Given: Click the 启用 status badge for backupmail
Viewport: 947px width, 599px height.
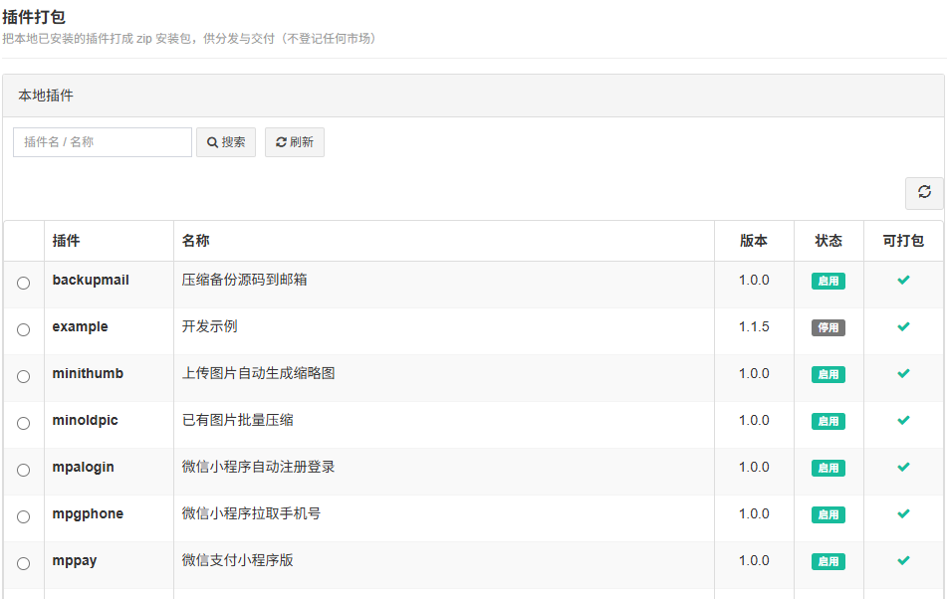Looking at the screenshot, I should point(829,282).
